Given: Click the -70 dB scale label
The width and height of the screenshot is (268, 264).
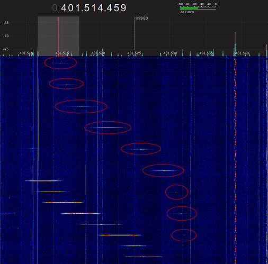Looking at the screenshot, I should tap(6, 36).
